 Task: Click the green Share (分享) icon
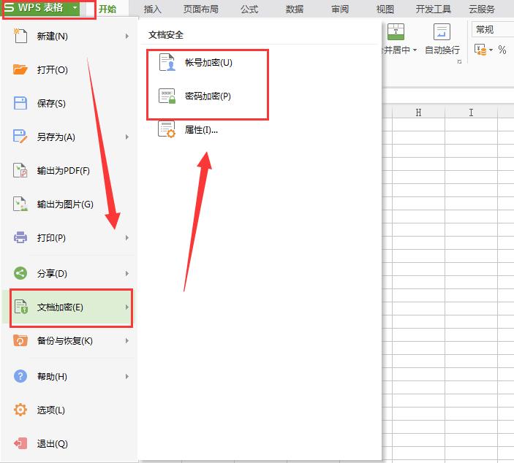(x=20, y=273)
